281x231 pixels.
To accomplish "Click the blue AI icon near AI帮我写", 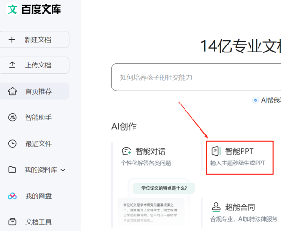I will 255,100.
